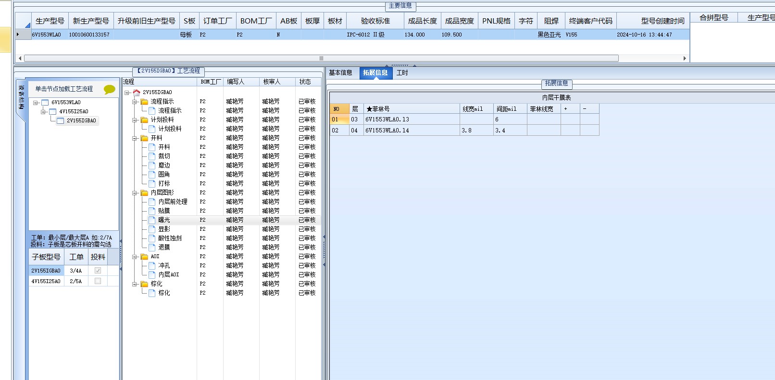Toggle 投料 checkbox for 4V155I25A0
This screenshot has width=775, height=380.
click(98, 281)
